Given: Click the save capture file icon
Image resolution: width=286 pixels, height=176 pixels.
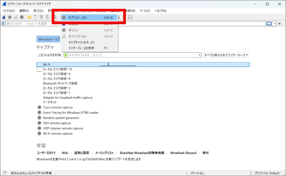Looking at the screenshot, I should 36,17.
